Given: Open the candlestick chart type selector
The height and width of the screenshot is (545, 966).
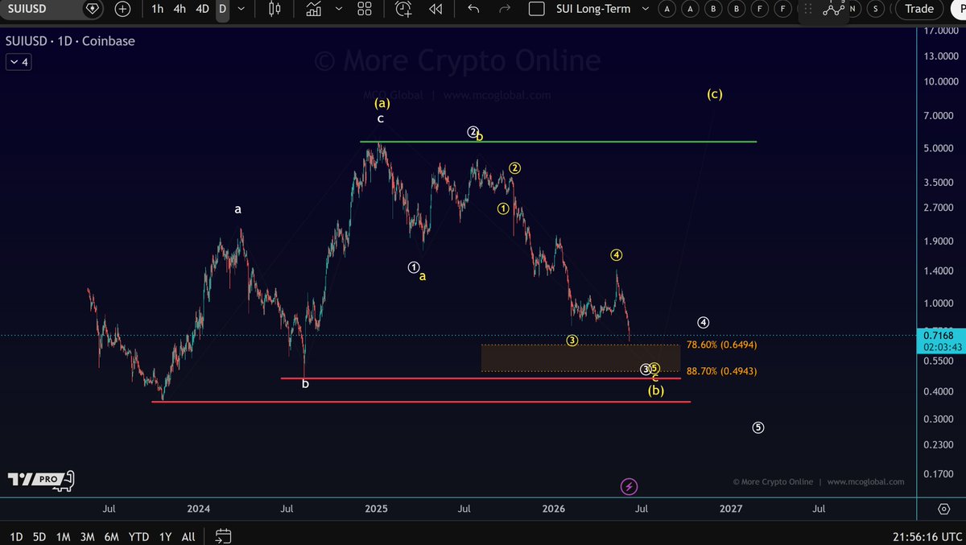Looking at the screenshot, I should tap(275, 9).
